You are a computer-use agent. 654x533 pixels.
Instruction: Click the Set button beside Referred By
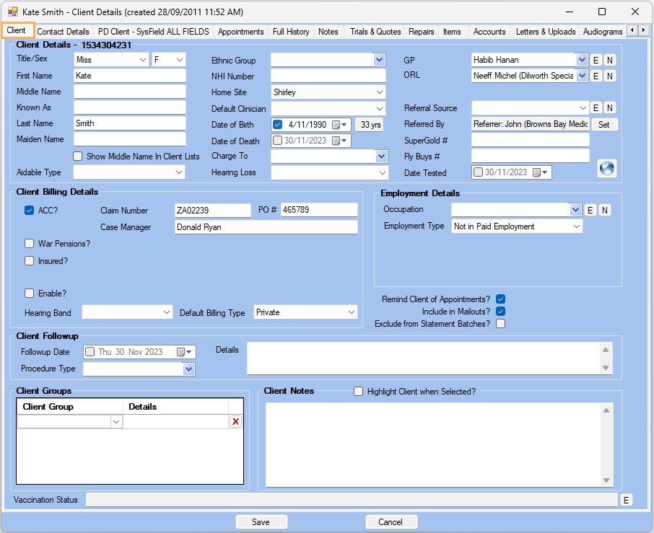coord(605,124)
